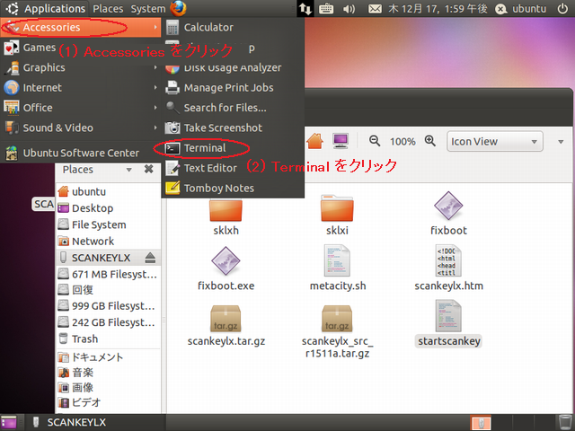
Task: Open the Icon View mode dropdown
Action: coord(494,142)
